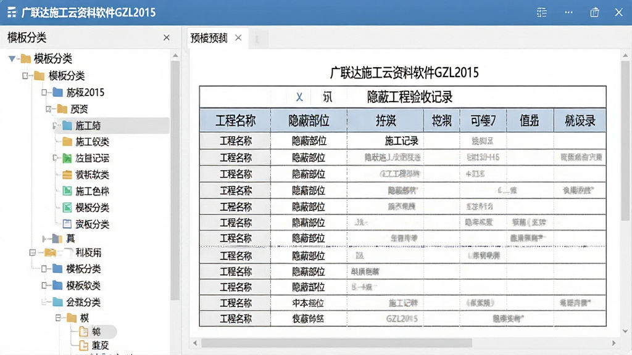Click the blue folder icon of 施板2015

[57, 92]
